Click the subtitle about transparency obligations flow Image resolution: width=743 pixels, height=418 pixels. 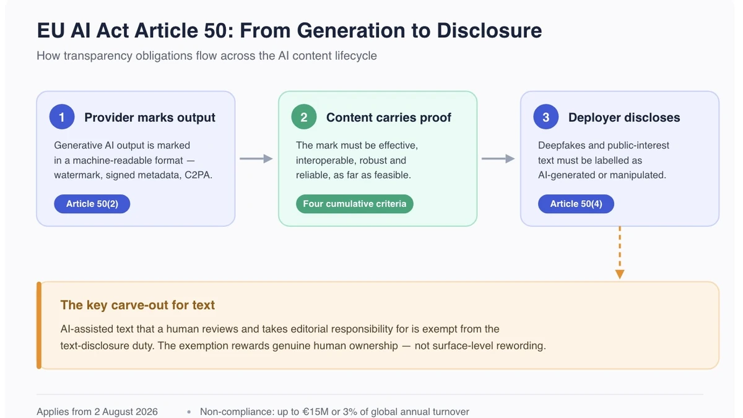pyautogui.click(x=207, y=56)
